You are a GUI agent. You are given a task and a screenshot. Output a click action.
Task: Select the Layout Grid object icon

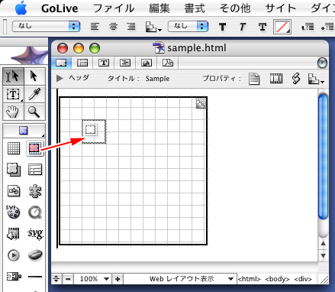[x=14, y=148]
